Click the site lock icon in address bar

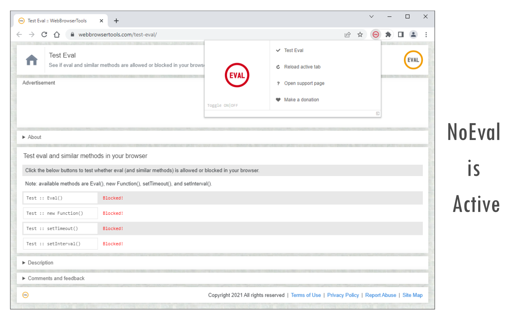point(73,34)
